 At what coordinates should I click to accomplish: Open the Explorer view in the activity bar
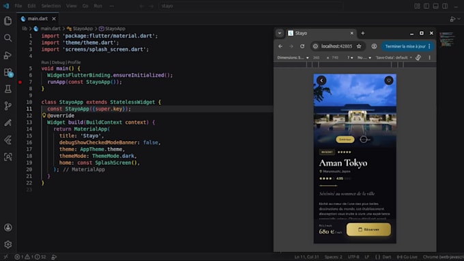[x=8, y=20]
